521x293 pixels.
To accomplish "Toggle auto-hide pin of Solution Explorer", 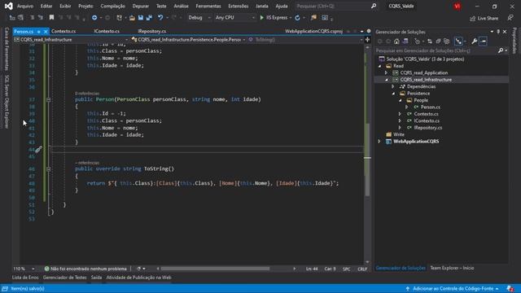I will [x=498, y=32].
